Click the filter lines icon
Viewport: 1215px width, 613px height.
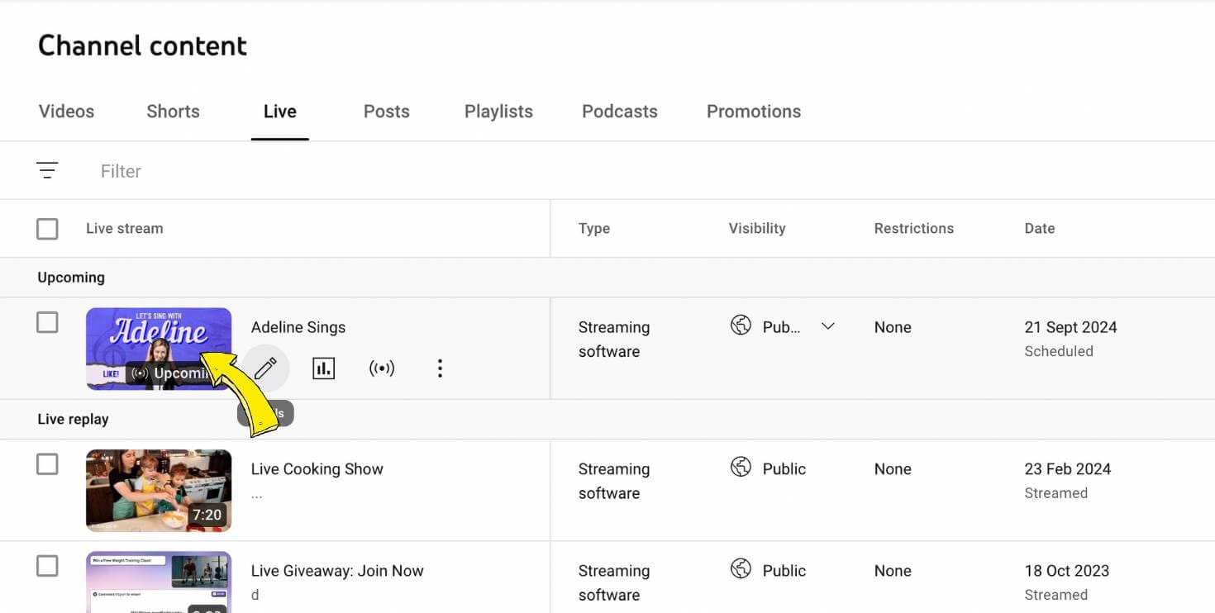(x=47, y=171)
